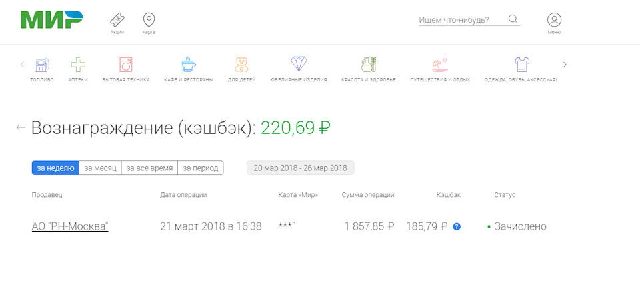640x295 pixels.
Task: Open the Карта map pin icon
Action: 149,19
